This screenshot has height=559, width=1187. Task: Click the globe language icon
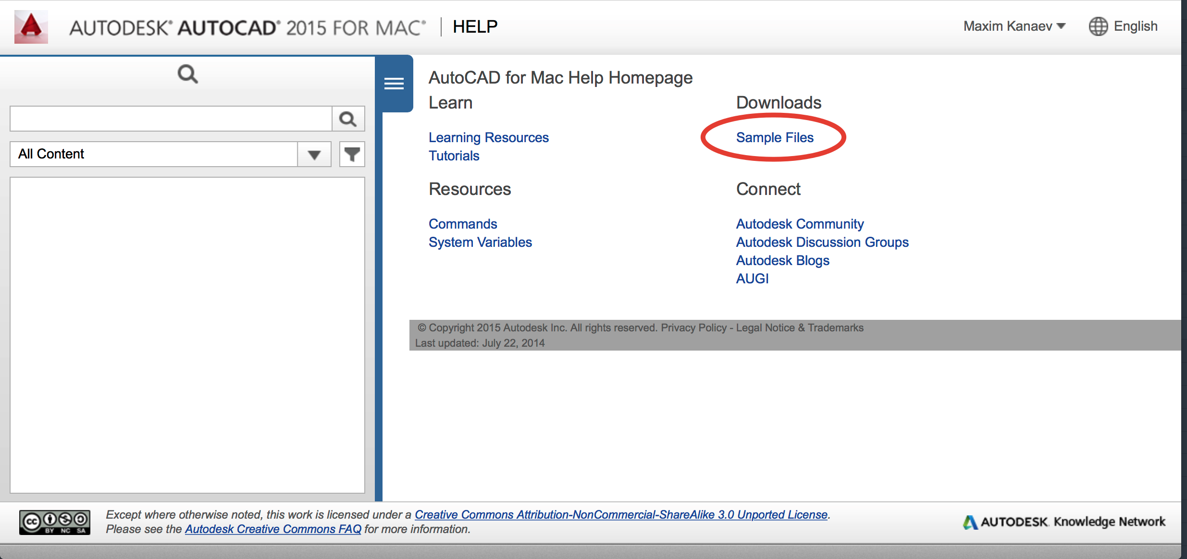click(1098, 26)
